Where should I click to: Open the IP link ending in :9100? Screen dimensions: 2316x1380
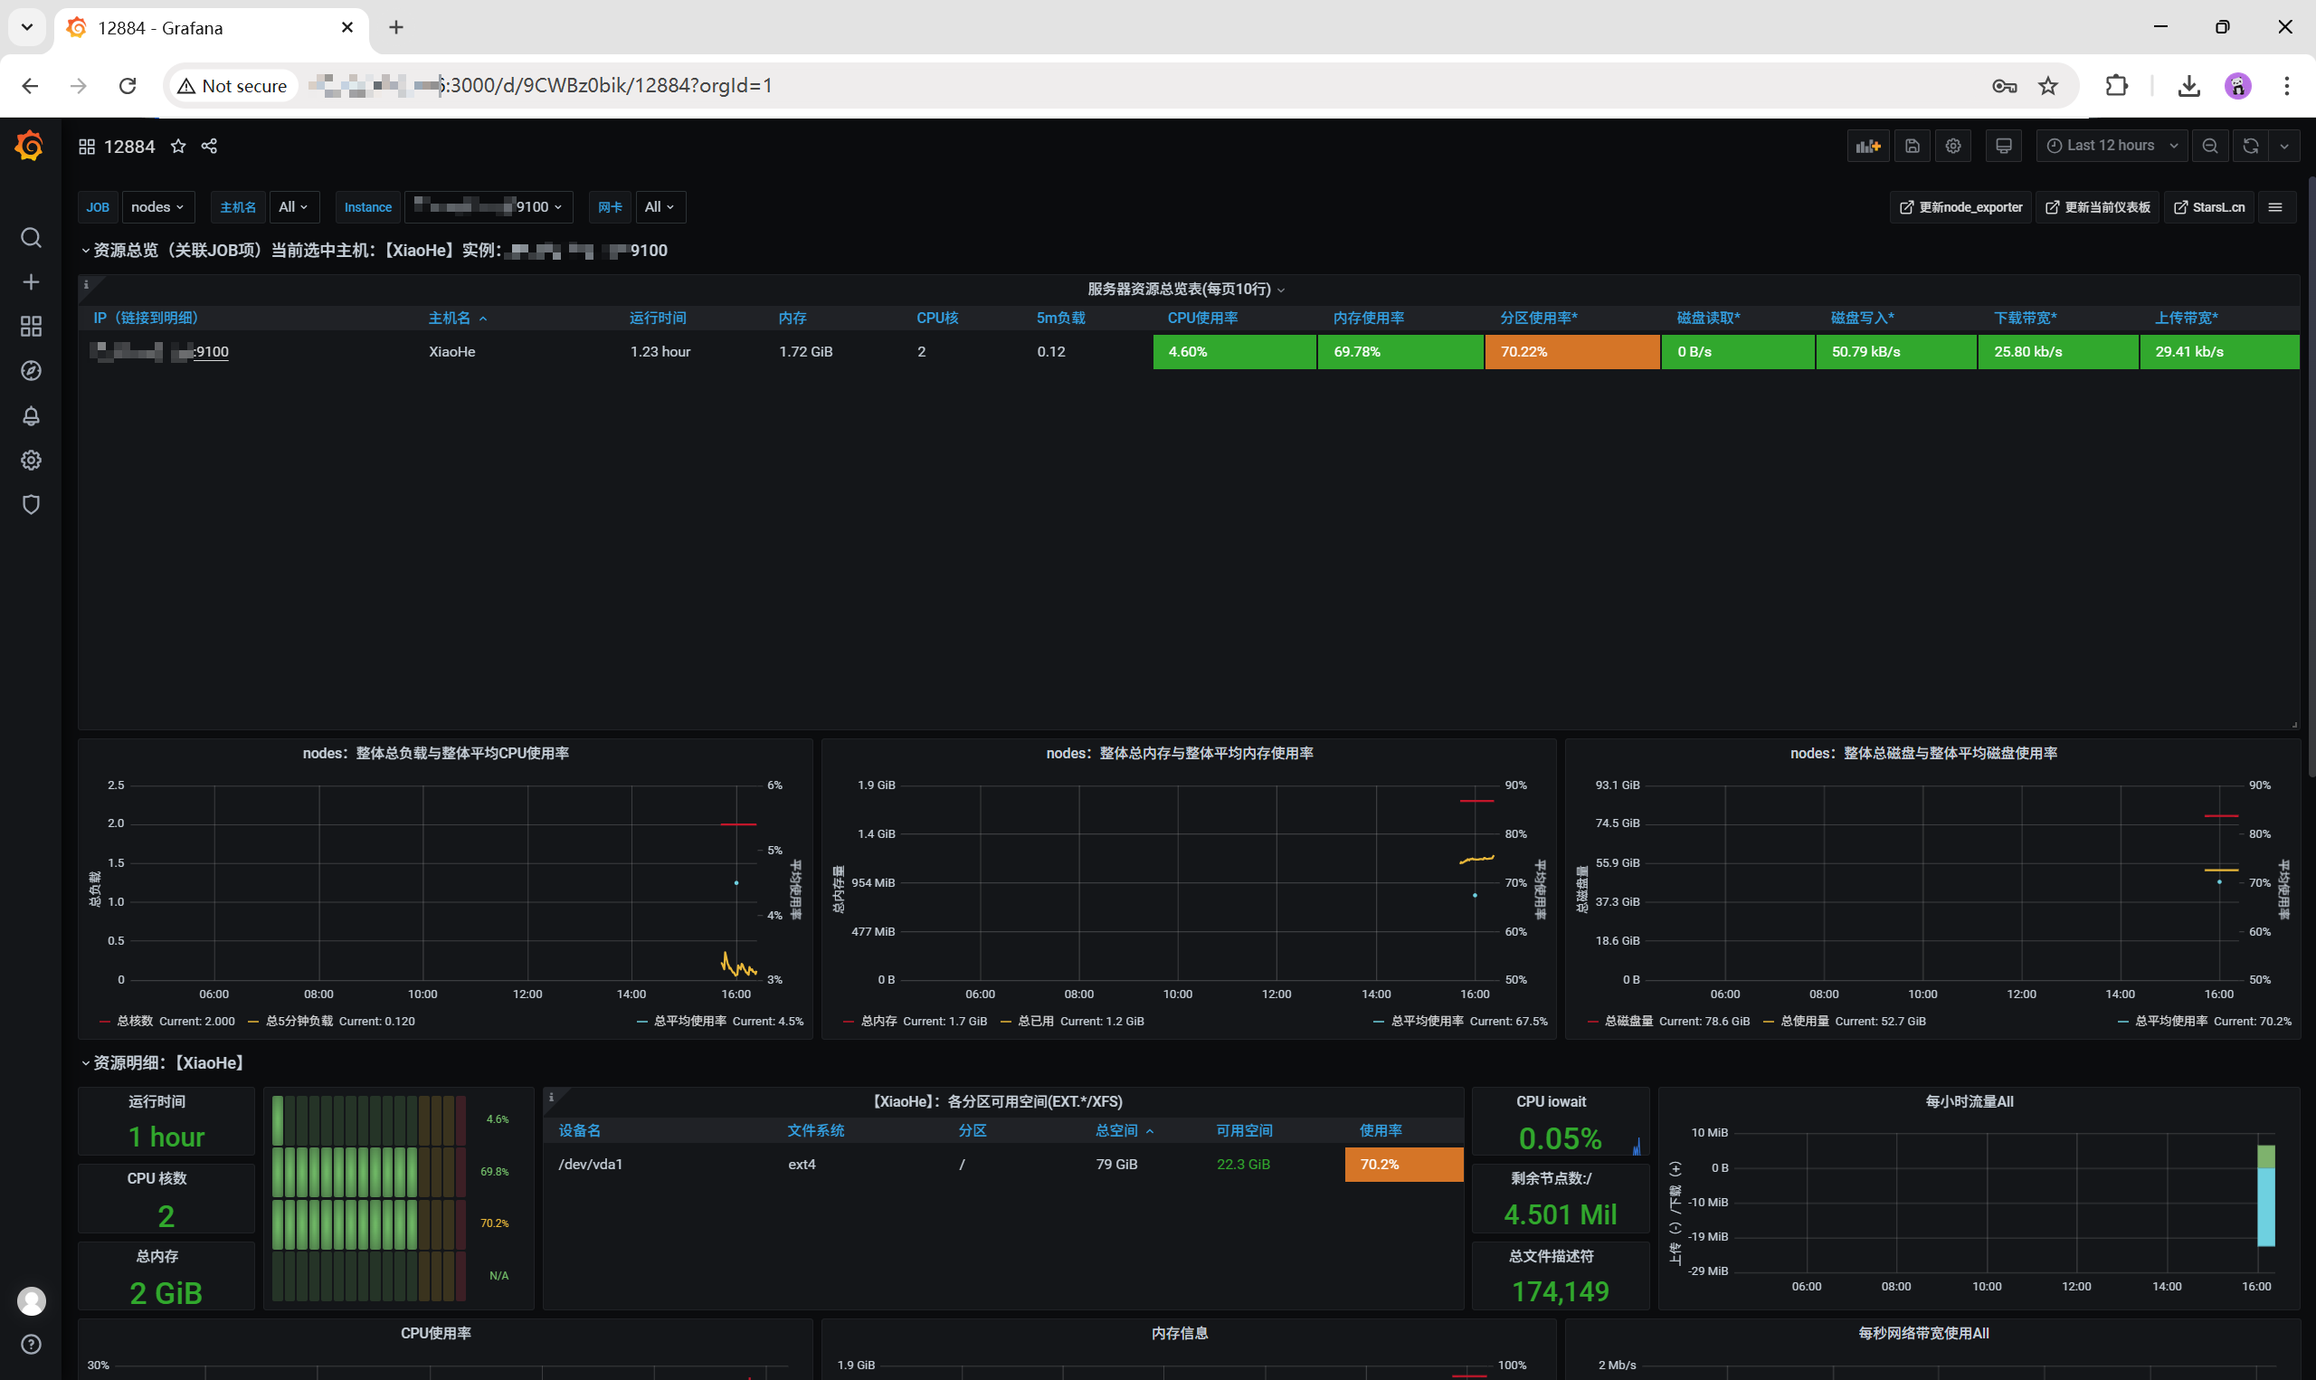coord(211,351)
